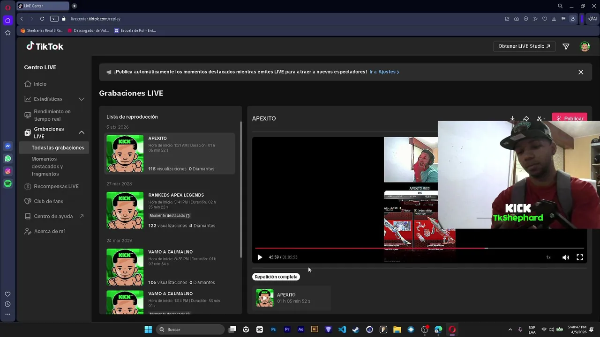Click Obtener LIVE Studio button
Image resolution: width=600 pixels, height=337 pixels.
pos(524,46)
